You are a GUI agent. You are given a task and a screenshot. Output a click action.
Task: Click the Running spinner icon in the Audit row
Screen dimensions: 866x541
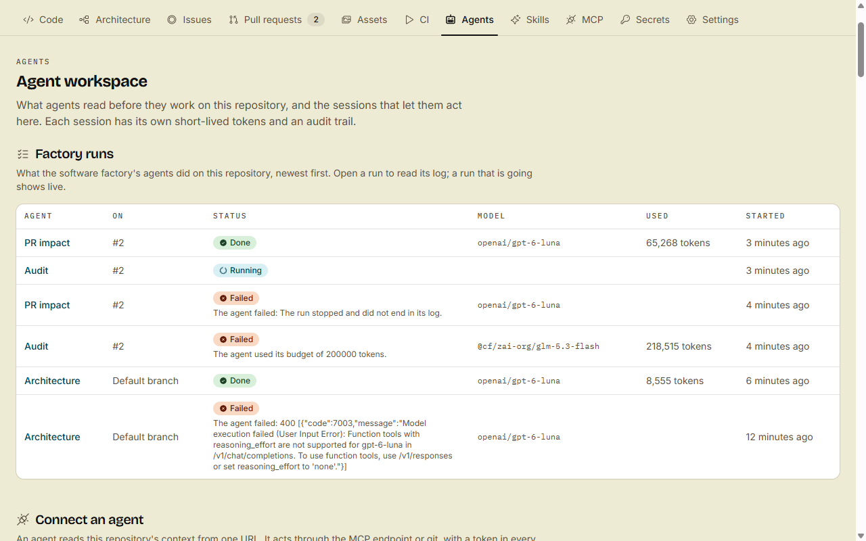(223, 270)
